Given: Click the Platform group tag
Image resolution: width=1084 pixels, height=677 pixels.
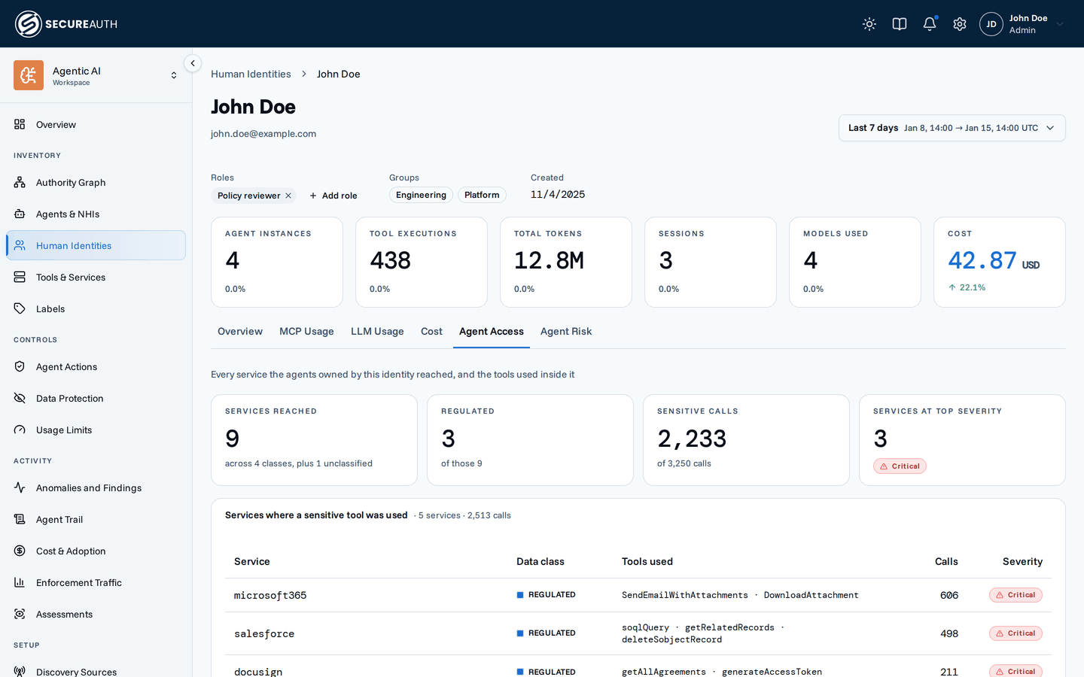Looking at the screenshot, I should tap(482, 195).
